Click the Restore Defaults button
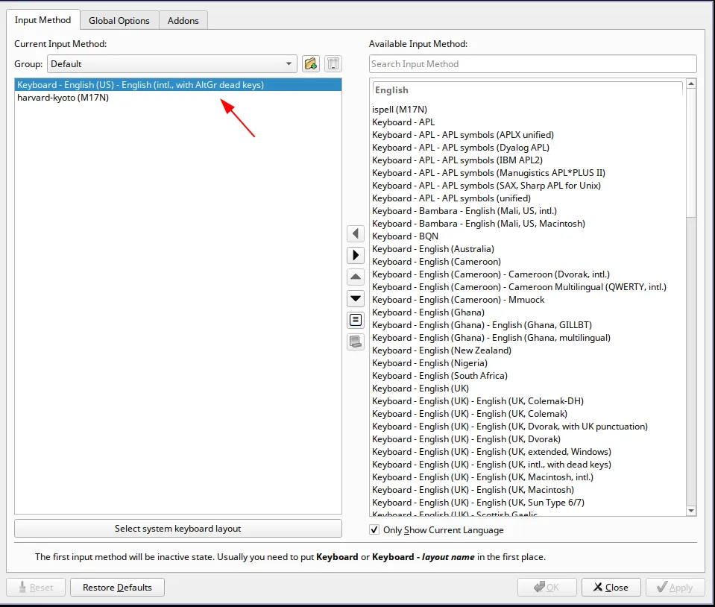The image size is (715, 607). pyautogui.click(x=116, y=587)
